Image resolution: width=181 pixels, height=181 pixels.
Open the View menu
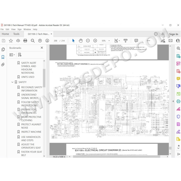point(13,29)
